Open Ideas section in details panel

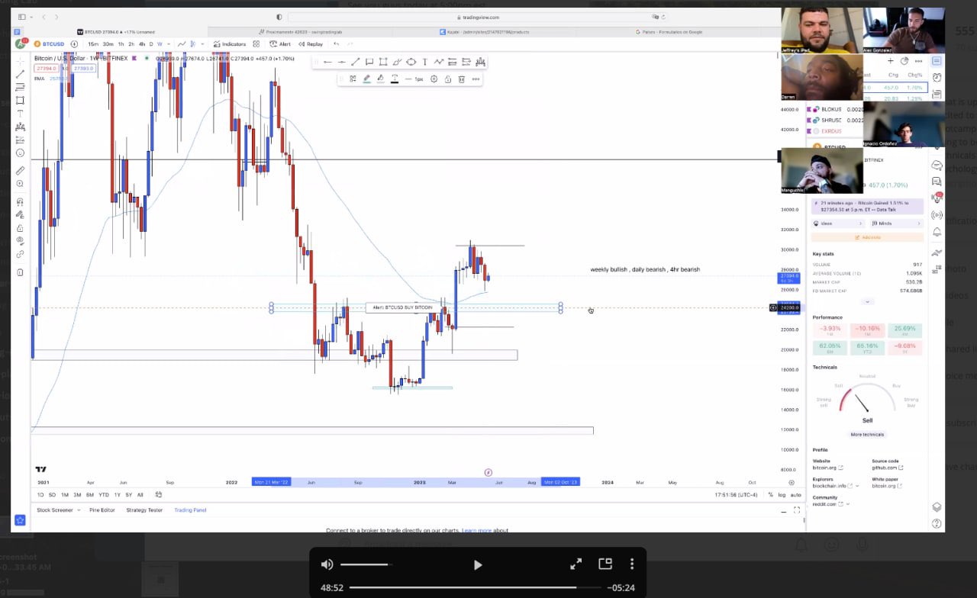[x=839, y=223]
